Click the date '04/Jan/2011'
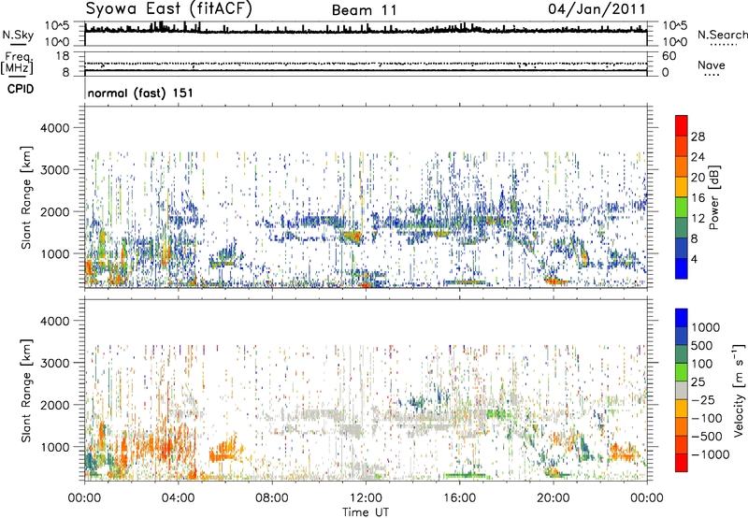The height and width of the screenshot is (518, 748). (597, 8)
